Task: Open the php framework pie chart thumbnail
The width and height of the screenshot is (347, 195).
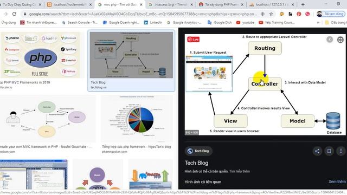Action: click(x=137, y=119)
